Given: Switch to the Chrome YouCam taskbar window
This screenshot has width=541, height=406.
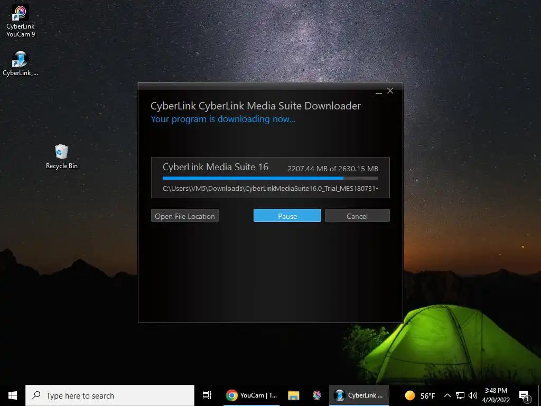Looking at the screenshot, I should coord(251,395).
